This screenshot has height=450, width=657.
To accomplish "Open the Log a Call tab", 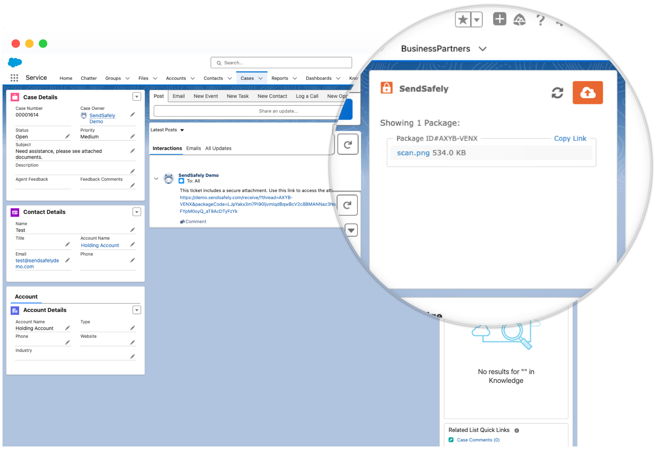I will tap(308, 97).
